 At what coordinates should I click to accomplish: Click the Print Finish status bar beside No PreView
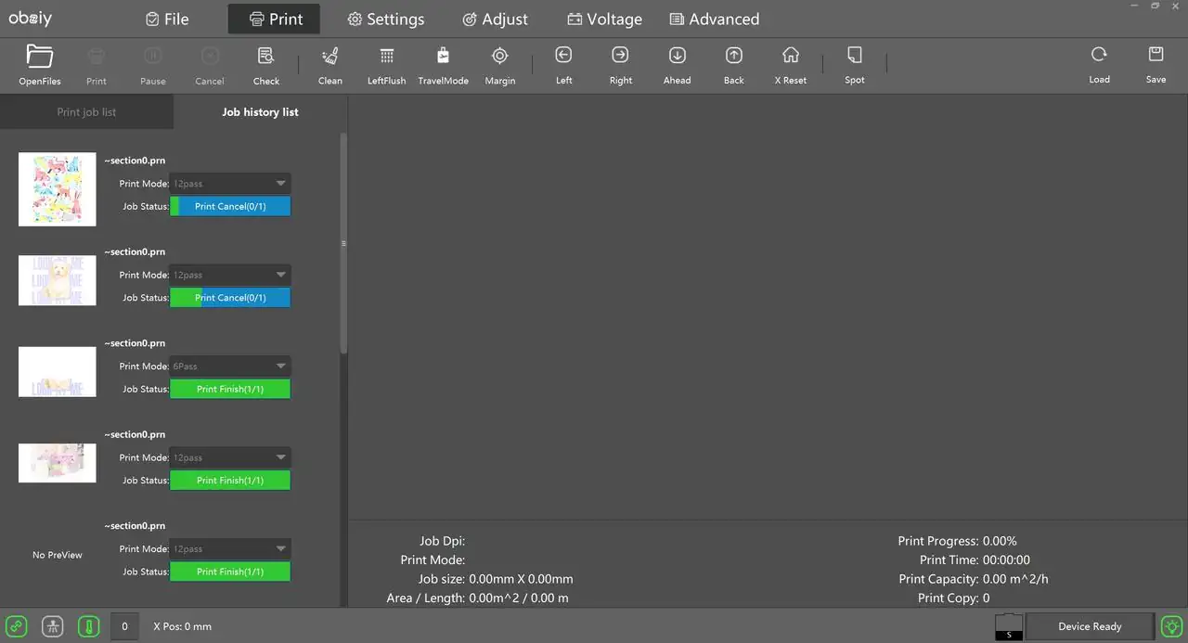coord(230,572)
